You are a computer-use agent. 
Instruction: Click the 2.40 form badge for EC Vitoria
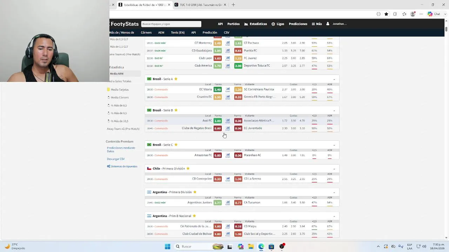(217, 90)
